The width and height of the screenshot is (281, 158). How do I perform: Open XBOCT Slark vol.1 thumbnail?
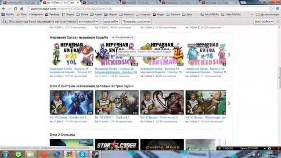[x=117, y=102]
